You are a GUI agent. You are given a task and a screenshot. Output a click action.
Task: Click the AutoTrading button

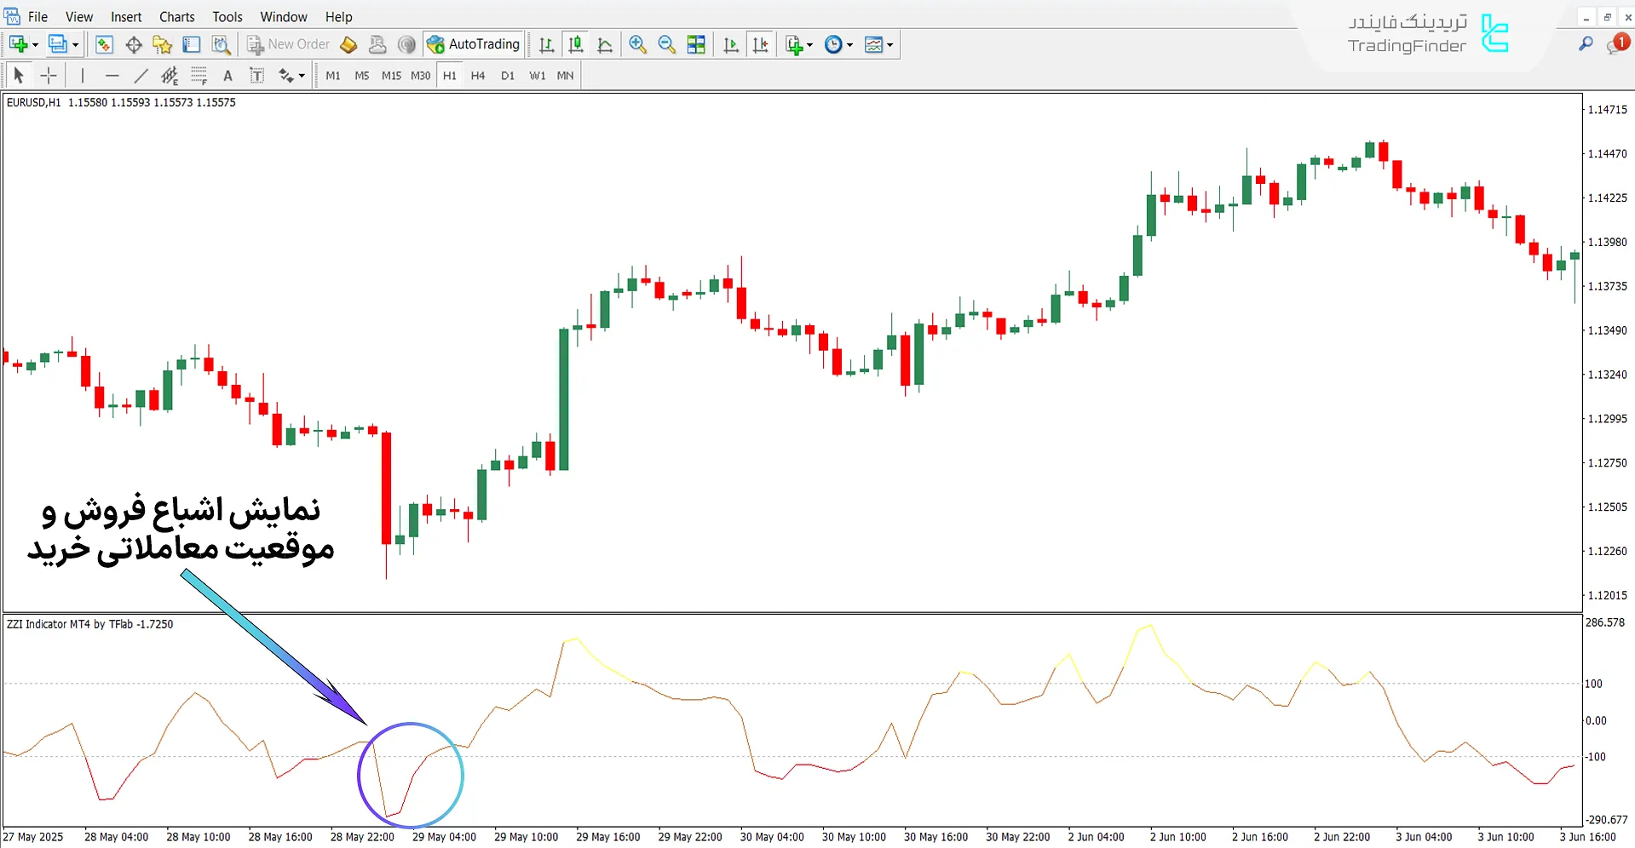click(474, 44)
